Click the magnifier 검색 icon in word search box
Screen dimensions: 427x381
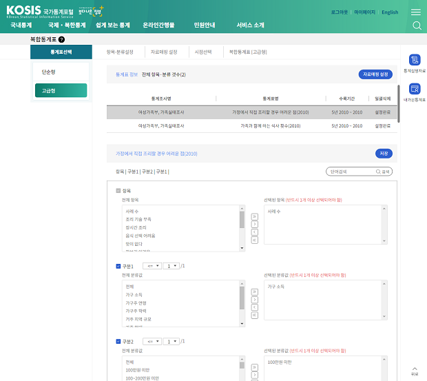coord(378,172)
